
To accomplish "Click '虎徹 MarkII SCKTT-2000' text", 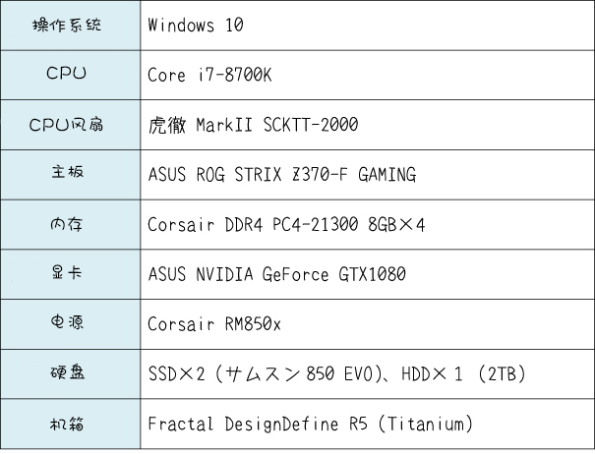I will coord(253,125).
